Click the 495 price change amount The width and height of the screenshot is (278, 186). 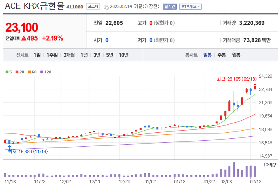[x=32, y=38]
